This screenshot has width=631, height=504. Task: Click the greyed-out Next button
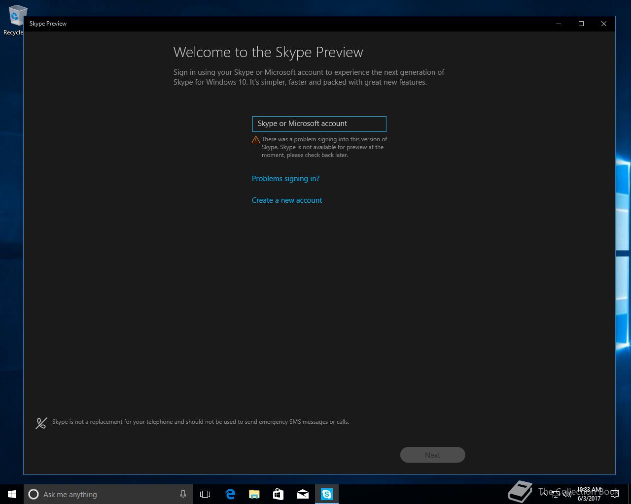pyautogui.click(x=432, y=455)
